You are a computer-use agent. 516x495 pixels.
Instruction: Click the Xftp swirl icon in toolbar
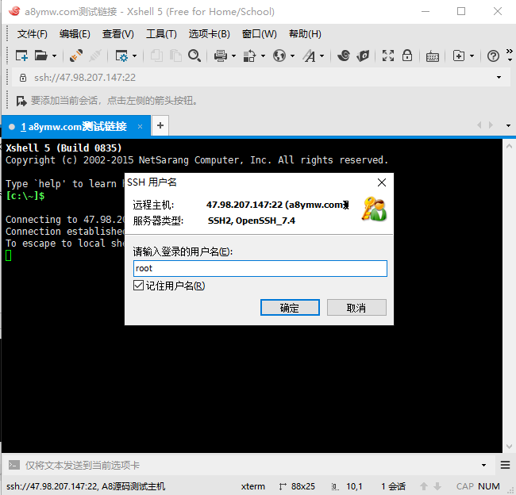344,56
